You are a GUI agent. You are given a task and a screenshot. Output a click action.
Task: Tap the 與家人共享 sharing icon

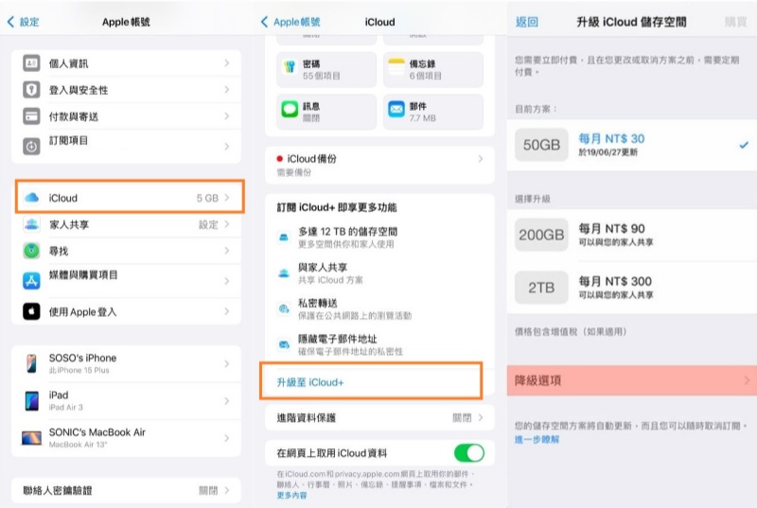coord(284,273)
